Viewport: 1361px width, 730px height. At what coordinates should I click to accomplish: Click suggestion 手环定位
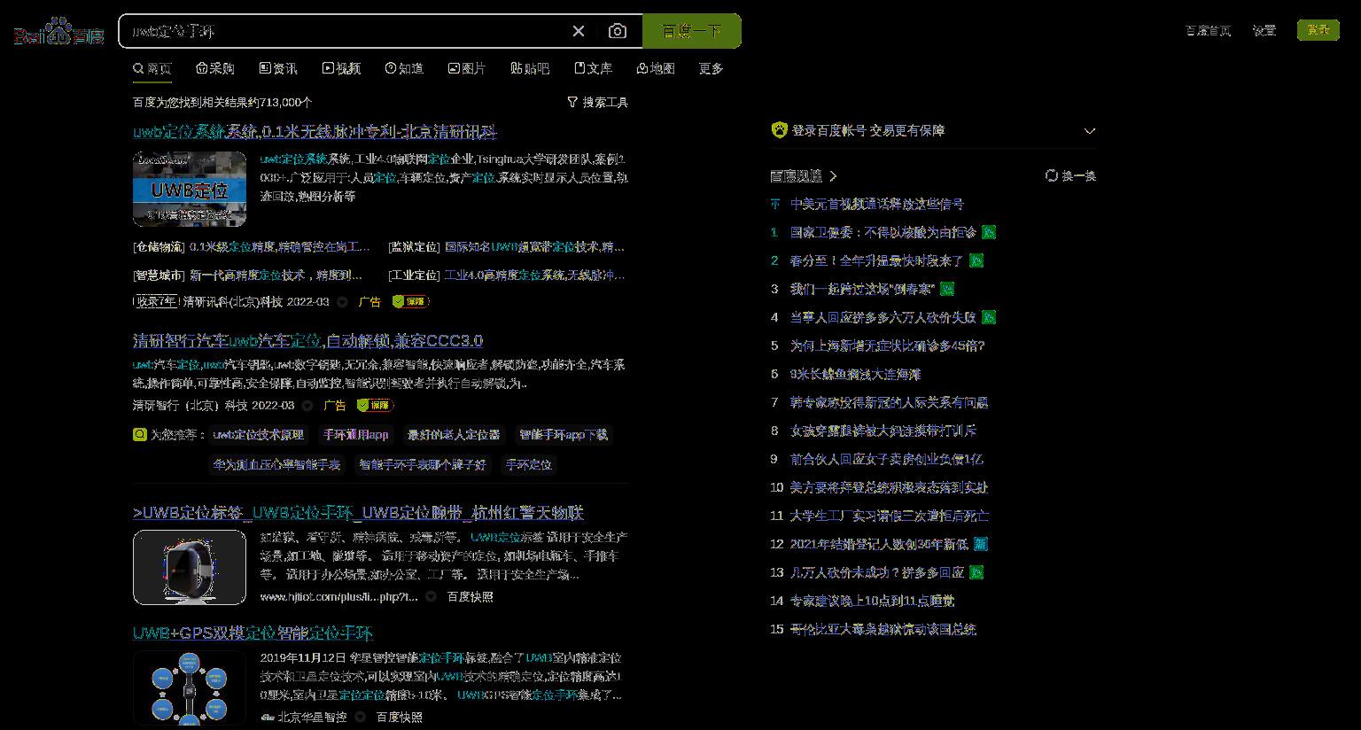pos(528,464)
